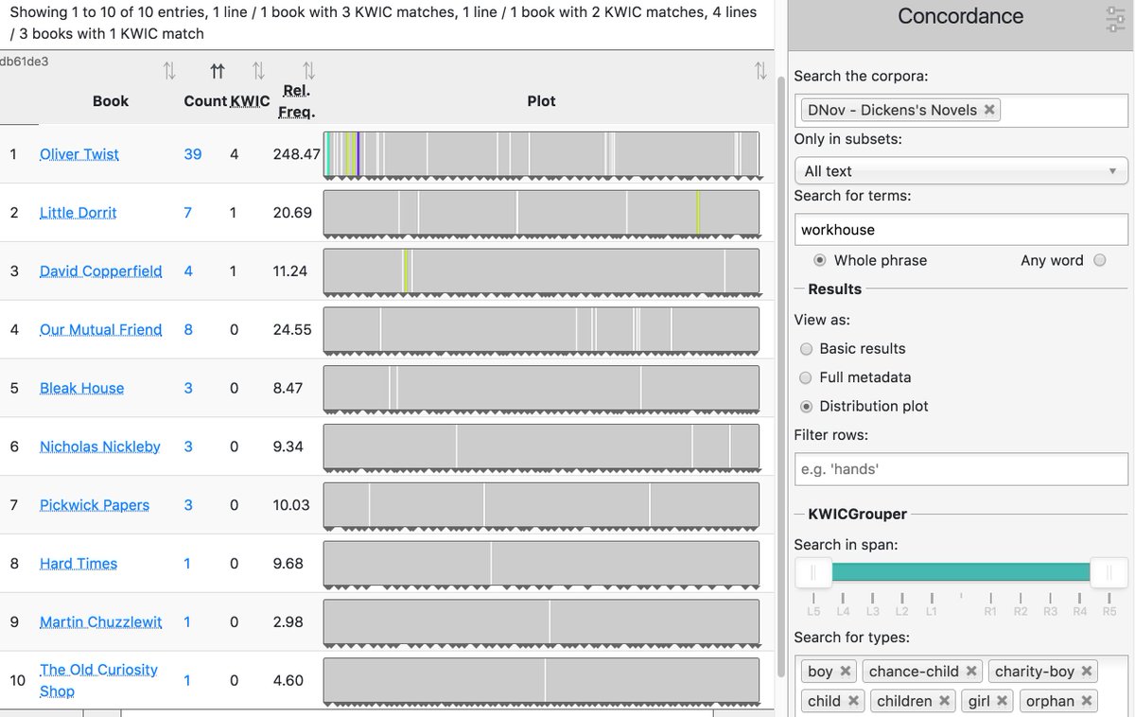Click the count 3 for Bleak House
Screen dimensions: 1135x717
click(188, 389)
